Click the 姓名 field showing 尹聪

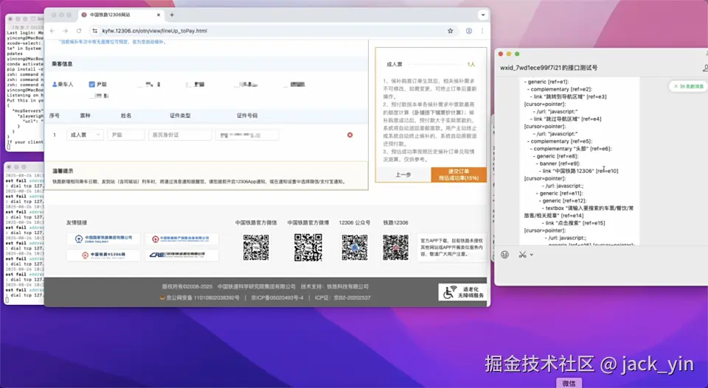tap(126, 135)
